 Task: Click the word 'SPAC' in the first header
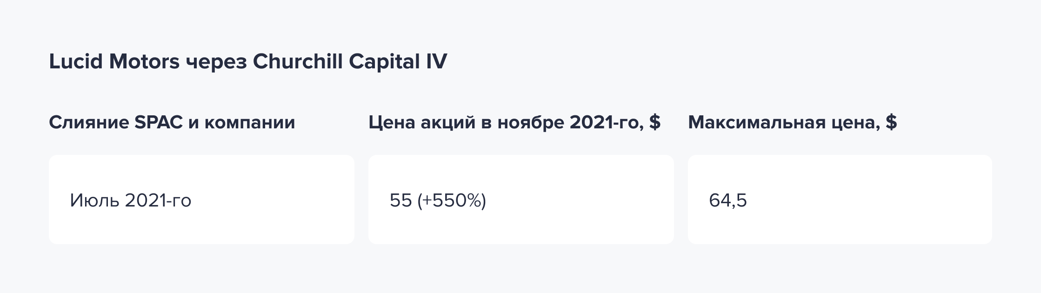158,122
